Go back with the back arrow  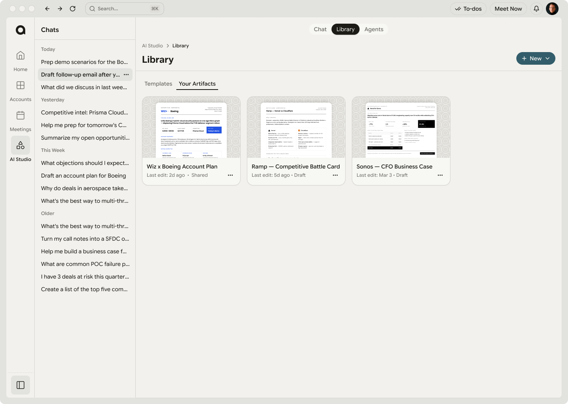coord(47,9)
